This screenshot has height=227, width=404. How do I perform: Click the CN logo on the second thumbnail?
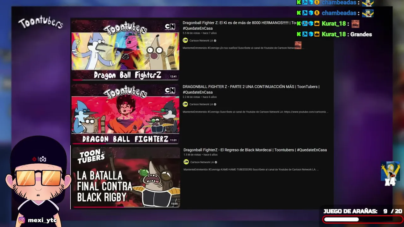[x=170, y=91]
